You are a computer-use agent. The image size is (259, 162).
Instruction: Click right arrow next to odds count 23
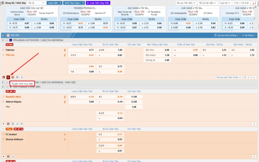coord(254,77)
